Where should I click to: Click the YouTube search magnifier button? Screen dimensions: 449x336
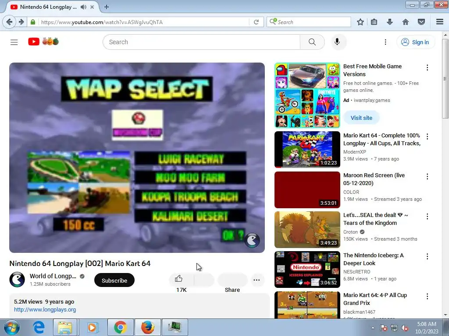point(312,42)
